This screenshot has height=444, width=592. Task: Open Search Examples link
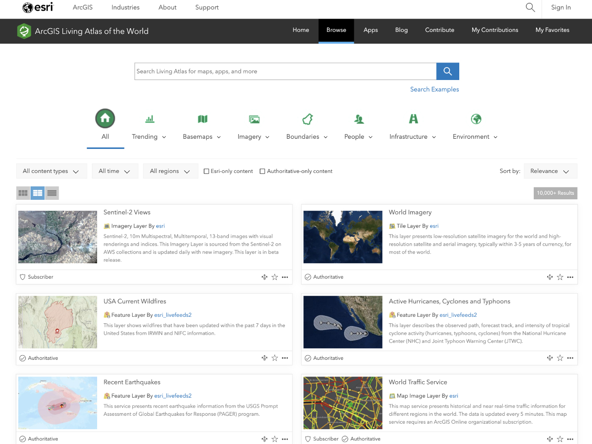[x=434, y=89]
